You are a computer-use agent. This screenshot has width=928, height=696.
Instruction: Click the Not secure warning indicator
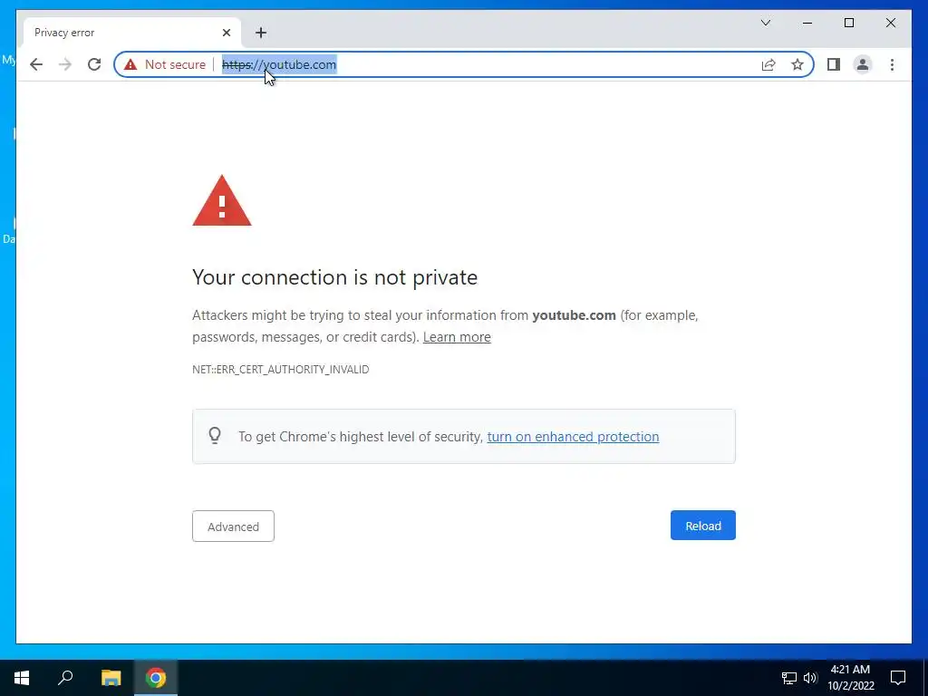coord(165,64)
